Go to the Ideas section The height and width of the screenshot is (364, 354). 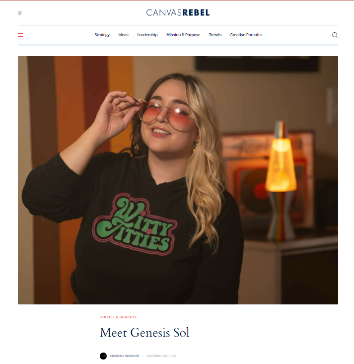123,35
